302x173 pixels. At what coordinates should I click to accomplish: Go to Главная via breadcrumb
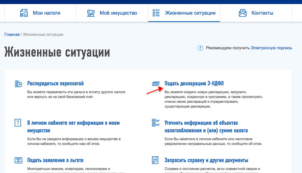point(12,34)
